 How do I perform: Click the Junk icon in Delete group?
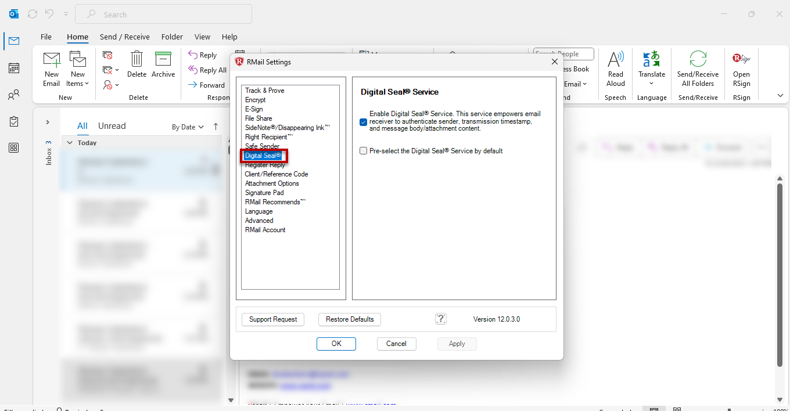point(107,85)
